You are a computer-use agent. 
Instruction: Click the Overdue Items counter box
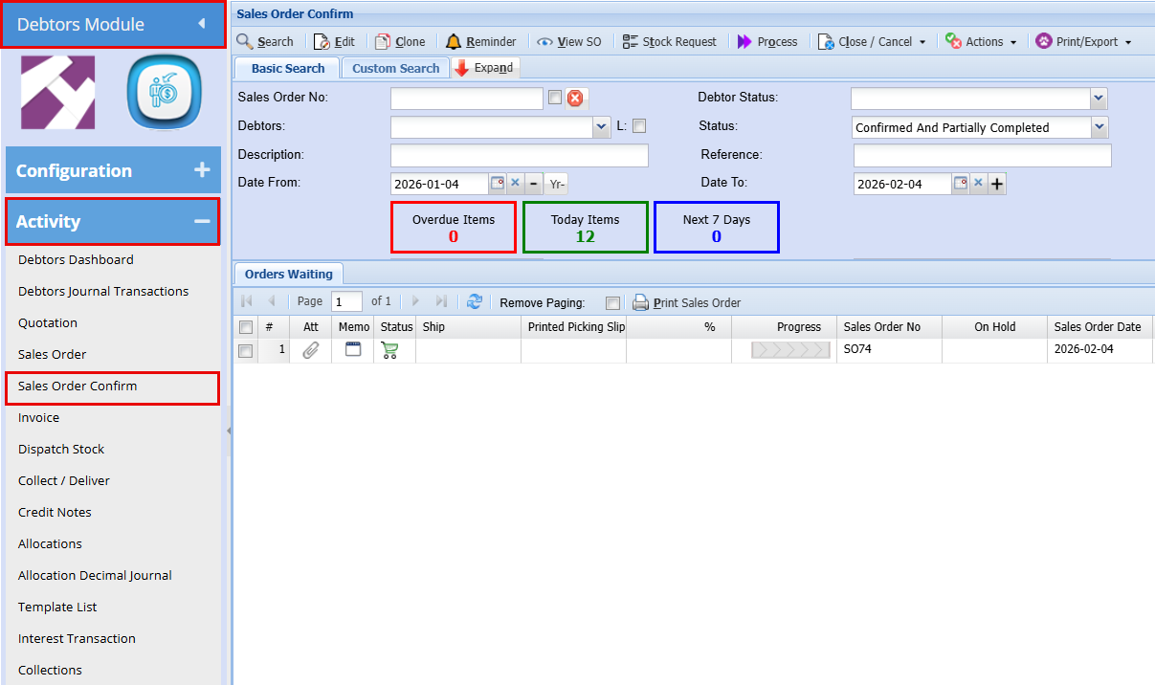point(453,228)
